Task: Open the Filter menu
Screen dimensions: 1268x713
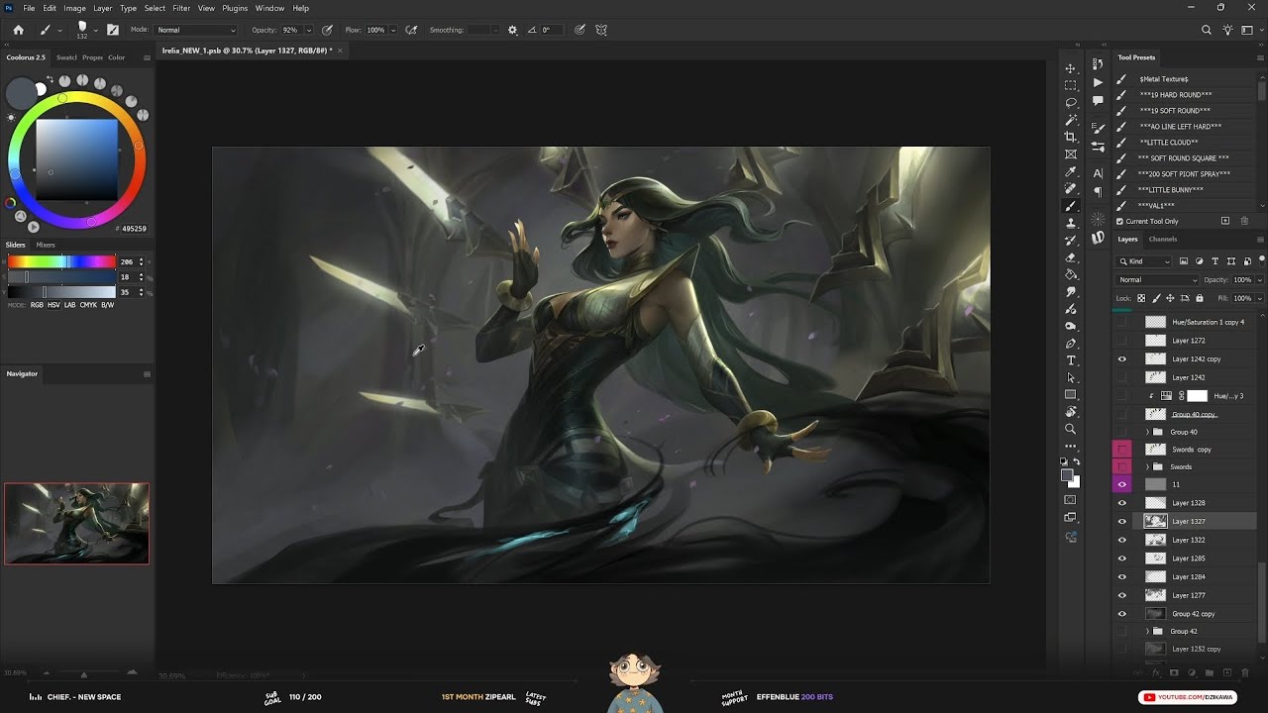Action: click(x=181, y=8)
